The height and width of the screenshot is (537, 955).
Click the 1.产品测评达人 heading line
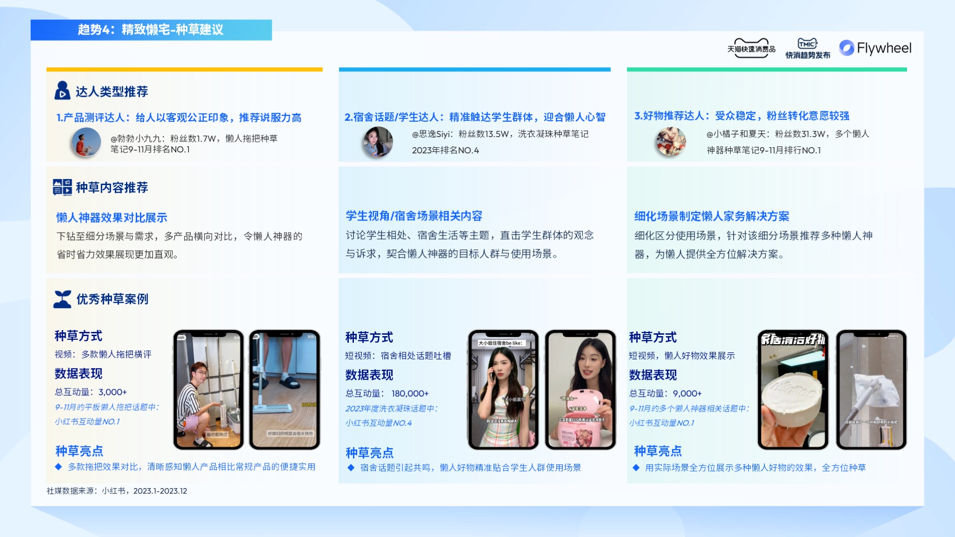click(179, 117)
